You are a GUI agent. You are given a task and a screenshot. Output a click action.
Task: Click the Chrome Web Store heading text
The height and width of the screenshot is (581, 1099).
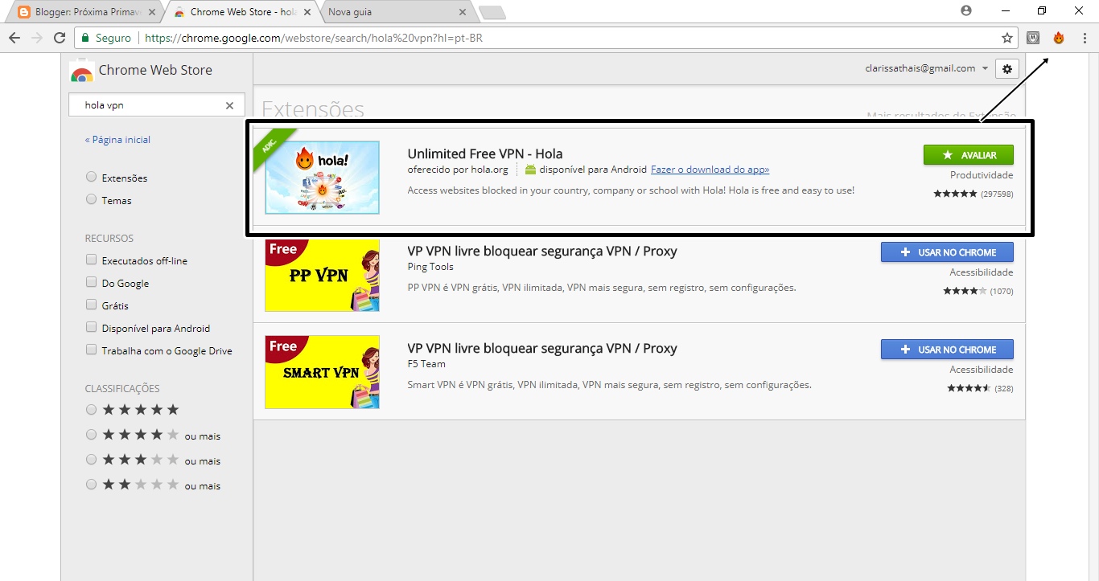click(x=155, y=70)
